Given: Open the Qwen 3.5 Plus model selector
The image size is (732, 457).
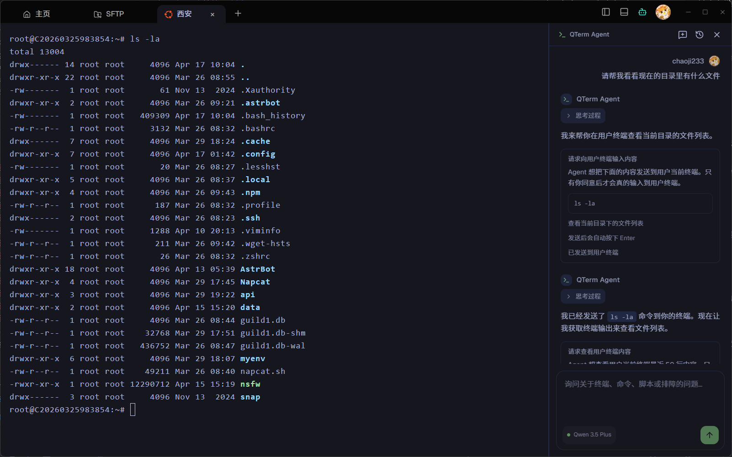Looking at the screenshot, I should pos(589,435).
